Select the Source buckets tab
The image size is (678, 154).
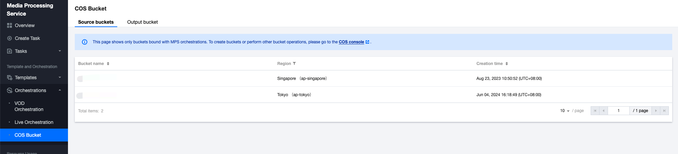[x=96, y=22]
